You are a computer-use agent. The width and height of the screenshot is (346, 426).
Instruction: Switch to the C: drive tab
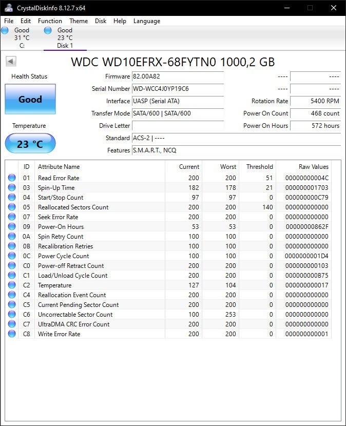(x=22, y=38)
